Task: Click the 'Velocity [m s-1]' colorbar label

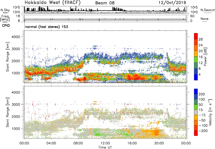Action: point(210,112)
